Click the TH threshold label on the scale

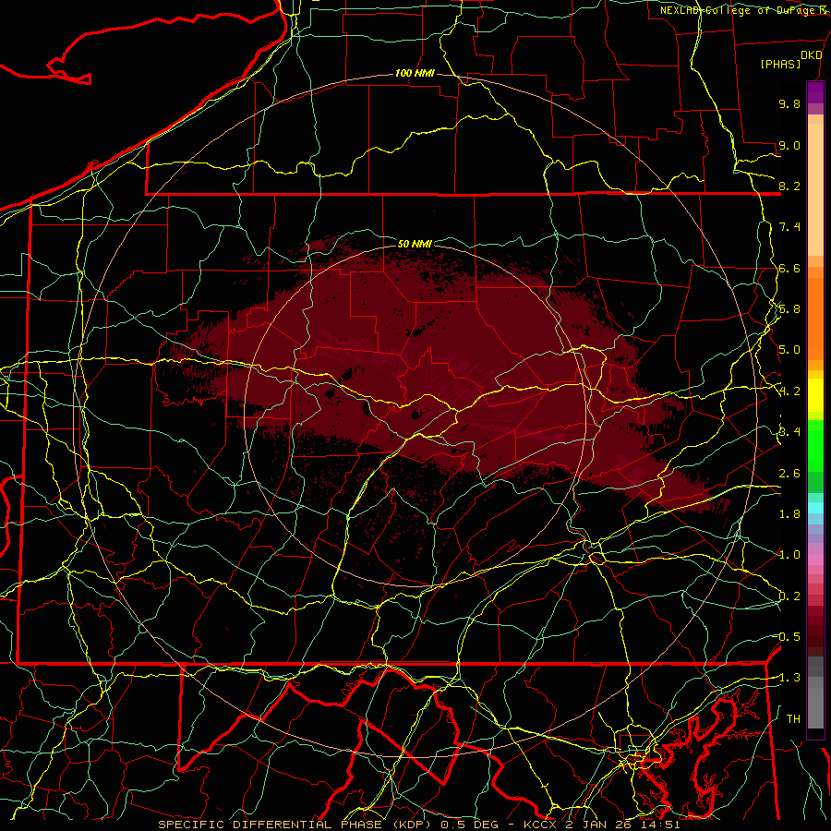[793, 719]
